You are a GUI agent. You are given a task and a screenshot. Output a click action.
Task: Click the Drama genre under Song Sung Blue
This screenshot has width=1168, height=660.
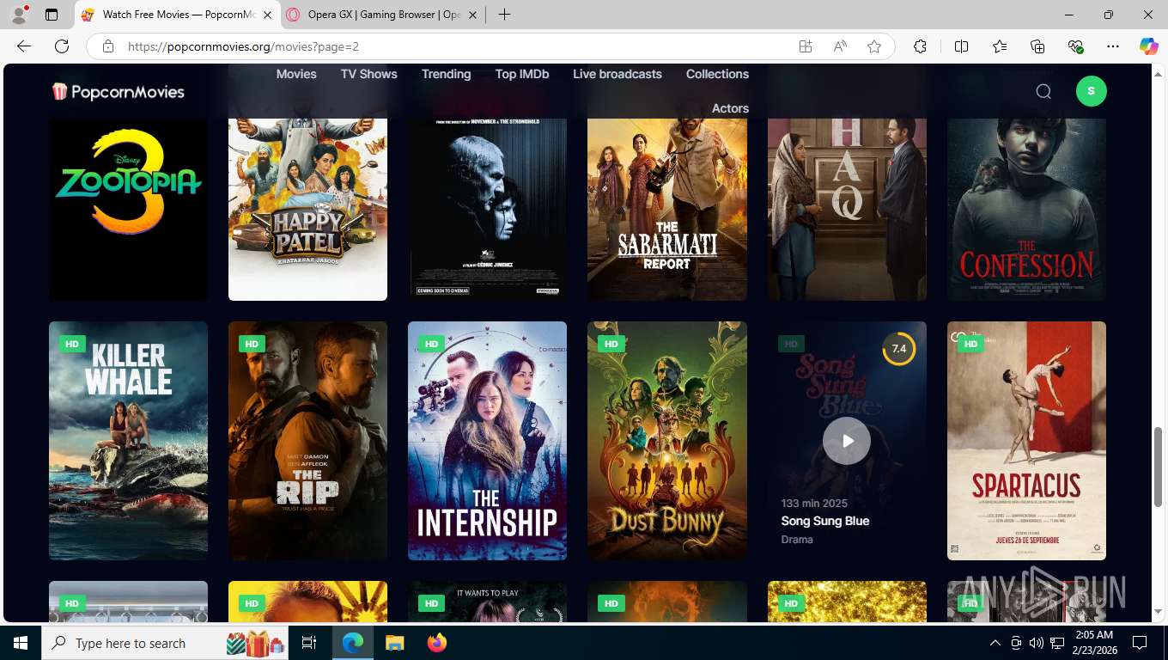[797, 540]
